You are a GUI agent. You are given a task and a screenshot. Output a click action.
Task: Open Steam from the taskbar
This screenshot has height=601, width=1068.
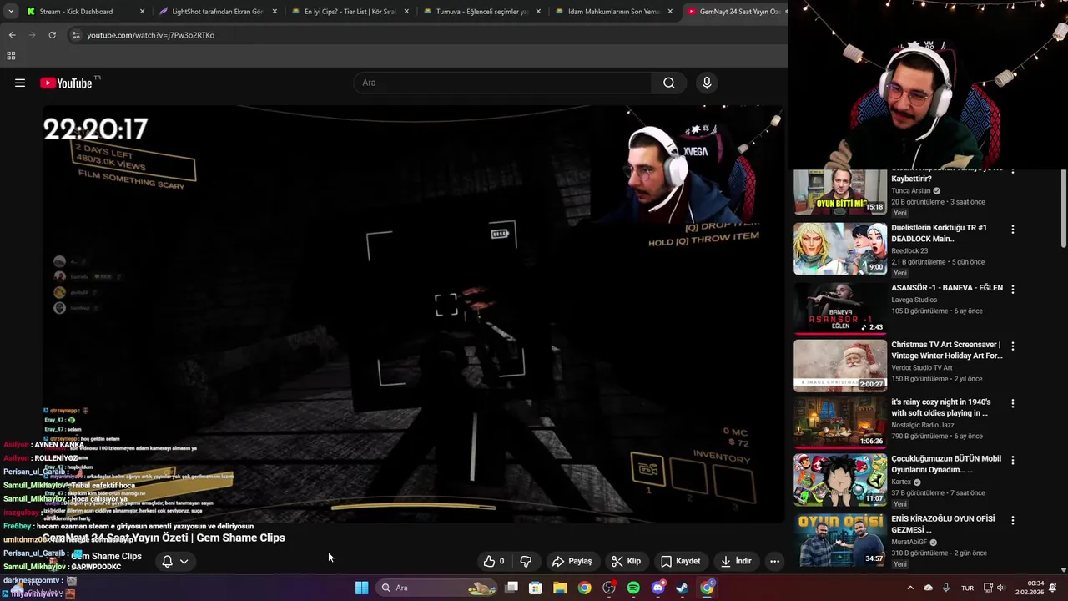pos(682,588)
